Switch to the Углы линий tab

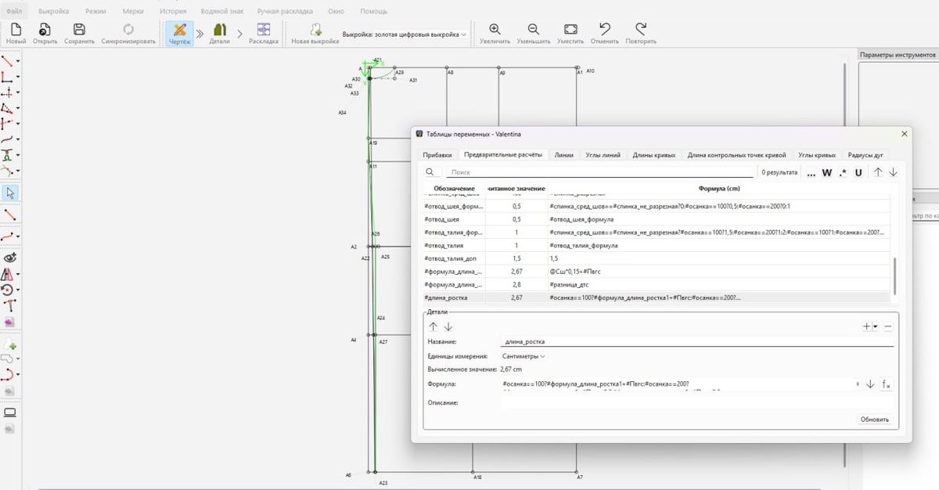603,155
